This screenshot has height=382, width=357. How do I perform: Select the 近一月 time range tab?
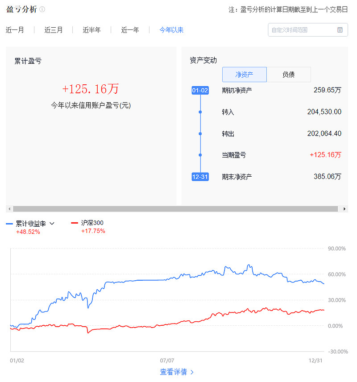point(15,30)
